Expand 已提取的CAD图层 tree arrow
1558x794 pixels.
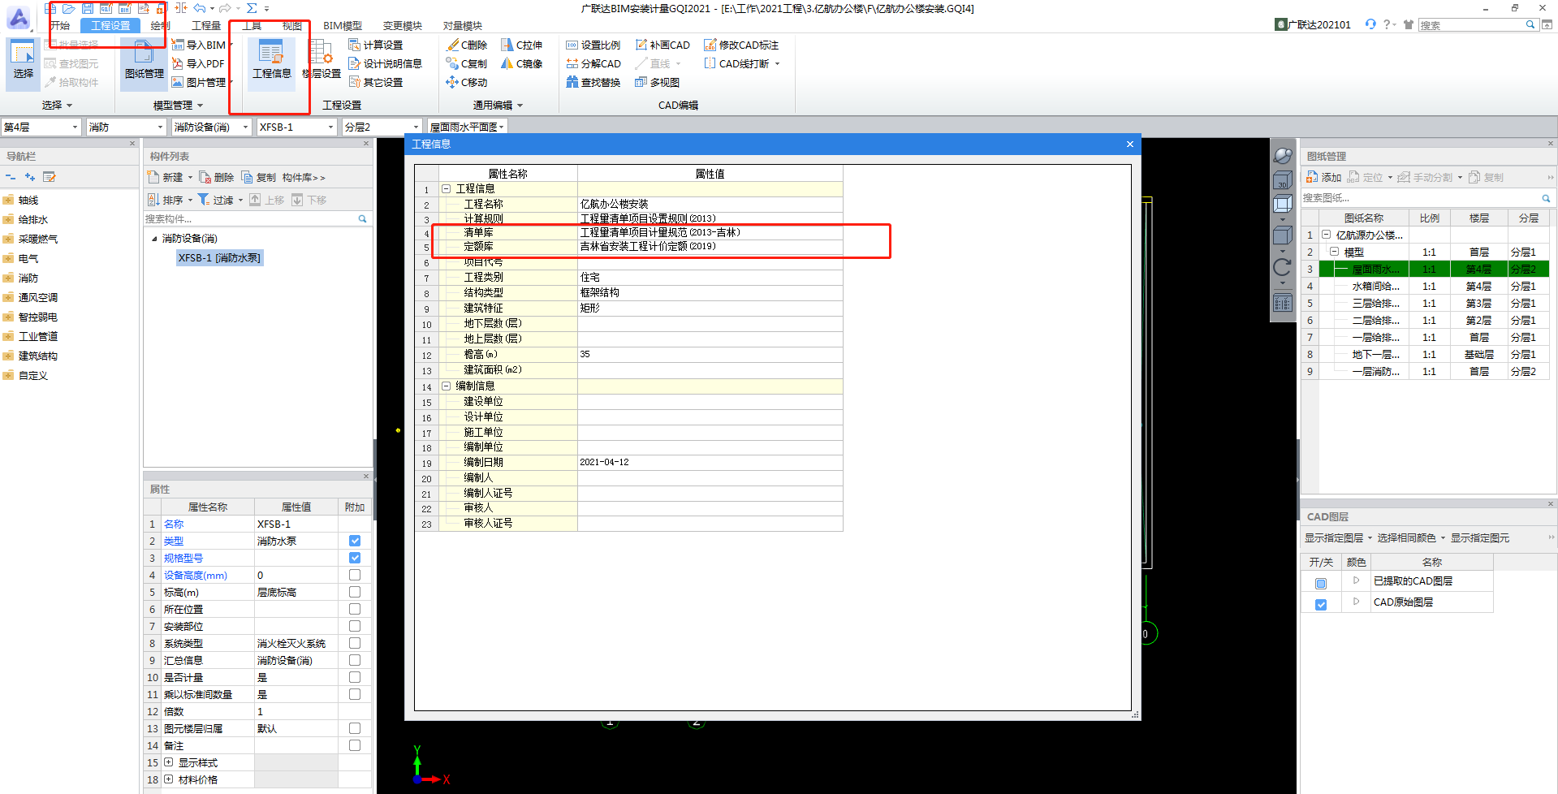1356,580
